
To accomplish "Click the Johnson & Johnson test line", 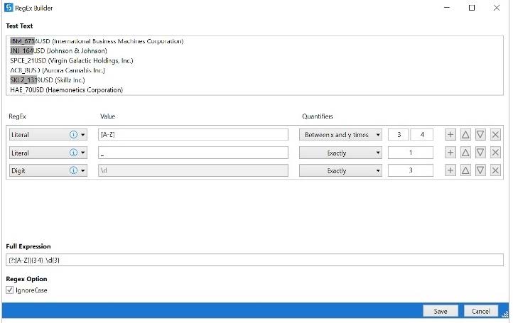I will 58,51.
